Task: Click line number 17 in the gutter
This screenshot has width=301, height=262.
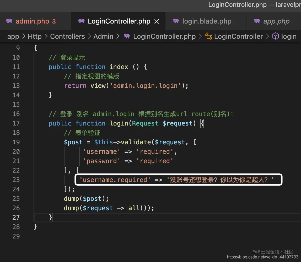Action: pos(16,123)
